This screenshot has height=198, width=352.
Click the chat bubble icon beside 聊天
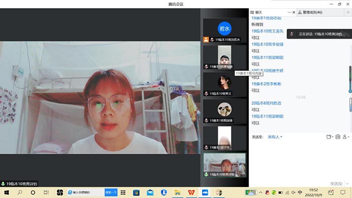coord(252,13)
